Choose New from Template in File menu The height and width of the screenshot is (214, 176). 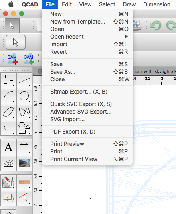pyautogui.click(x=87, y=22)
